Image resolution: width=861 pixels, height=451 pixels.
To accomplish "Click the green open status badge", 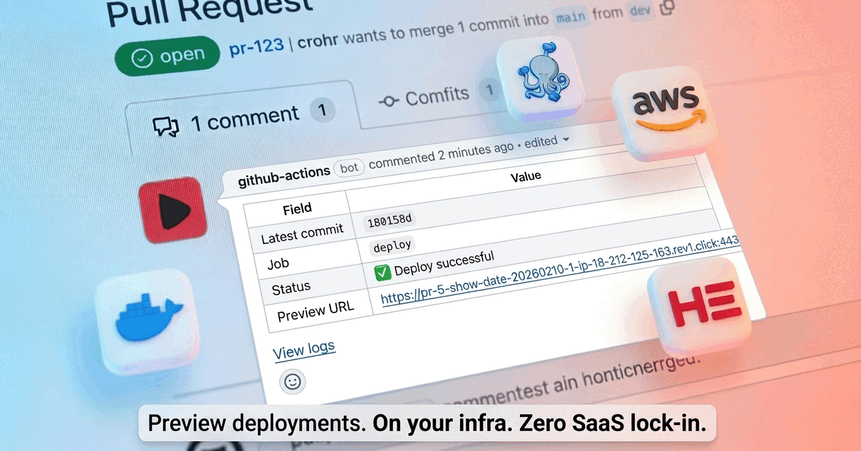I will [167, 56].
